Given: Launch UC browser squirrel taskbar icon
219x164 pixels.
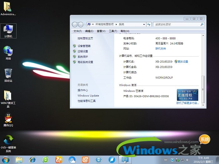Looking at the screenshot, I should [x=59, y=160].
